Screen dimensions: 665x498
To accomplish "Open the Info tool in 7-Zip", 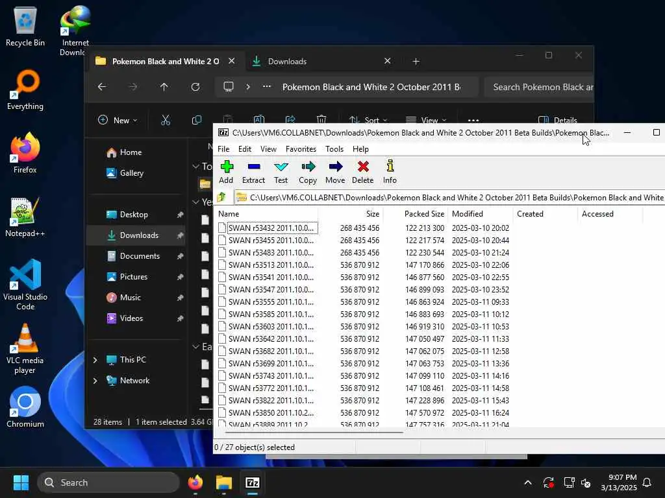I will [x=390, y=172].
